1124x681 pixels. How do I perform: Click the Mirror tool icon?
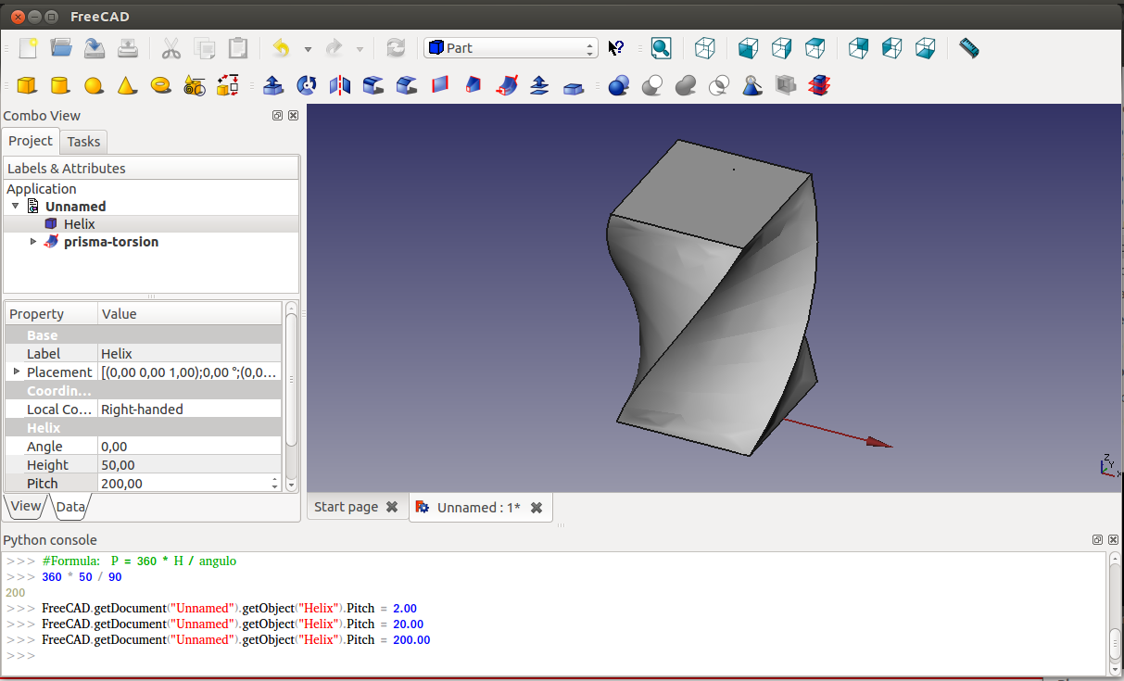pos(340,86)
